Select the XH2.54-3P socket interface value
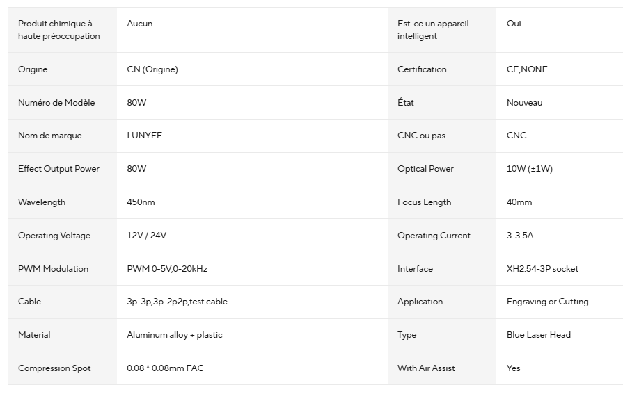Image resolution: width=623 pixels, height=394 pixels. (x=542, y=269)
